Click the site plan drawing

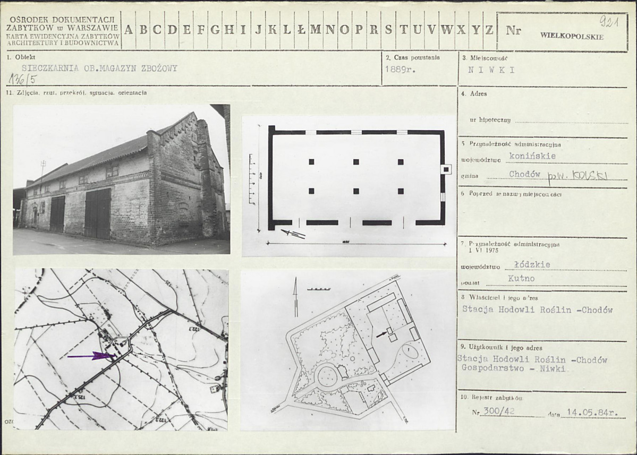tap(348, 351)
